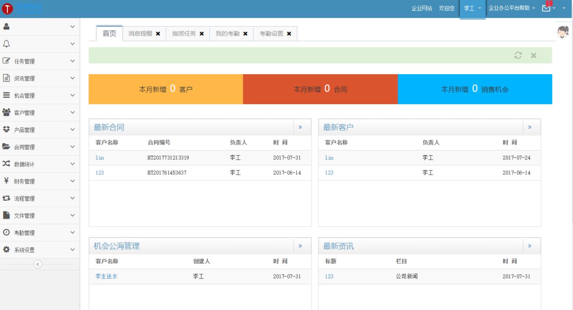Click the 流程管理 retweet icon

pos(6,198)
